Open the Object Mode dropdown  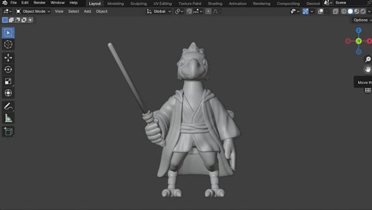33,11
